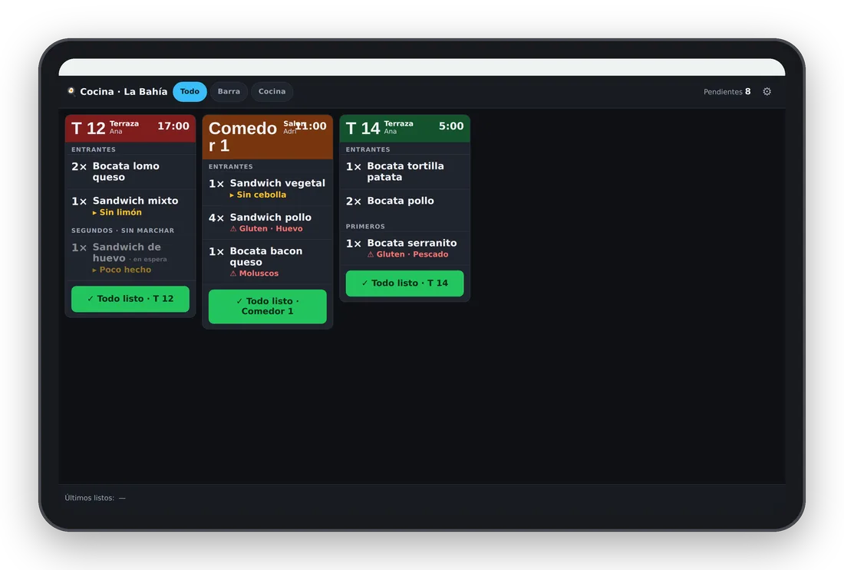
Task: Click the T 12 table header
Action: coord(130,129)
